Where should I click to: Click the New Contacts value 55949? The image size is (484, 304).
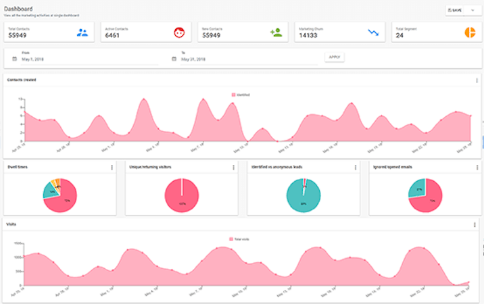[x=211, y=36]
